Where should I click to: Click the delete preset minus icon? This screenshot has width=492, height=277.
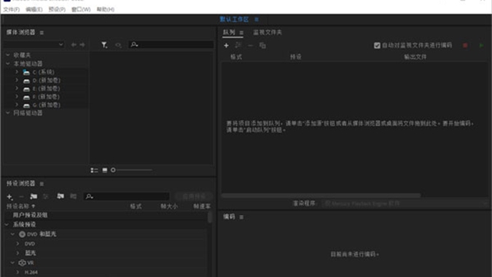point(21,197)
